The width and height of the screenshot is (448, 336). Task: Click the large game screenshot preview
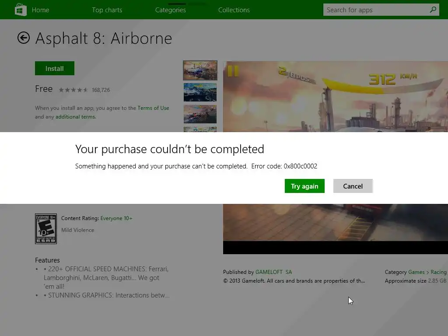coord(336,97)
